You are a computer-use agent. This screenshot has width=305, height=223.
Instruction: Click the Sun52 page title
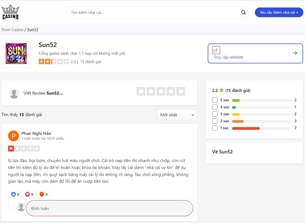[48, 45]
